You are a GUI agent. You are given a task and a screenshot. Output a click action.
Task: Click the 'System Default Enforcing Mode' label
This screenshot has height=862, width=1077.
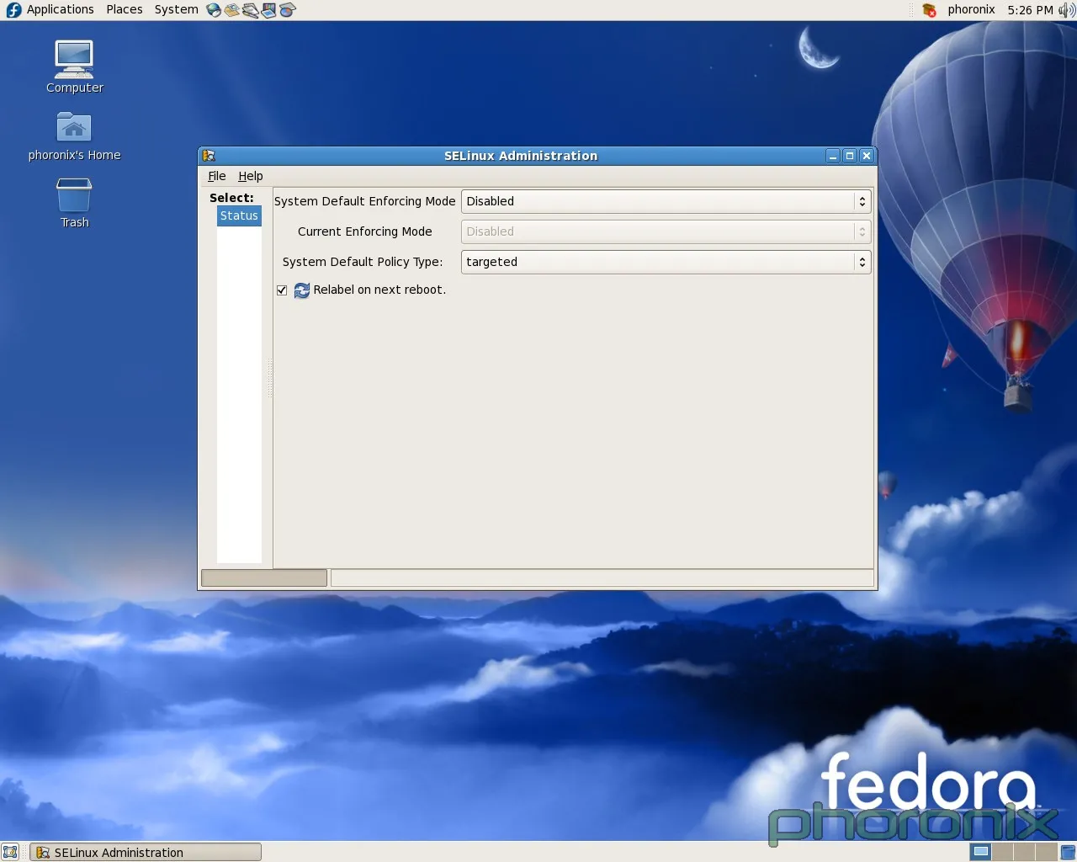pyautogui.click(x=364, y=201)
